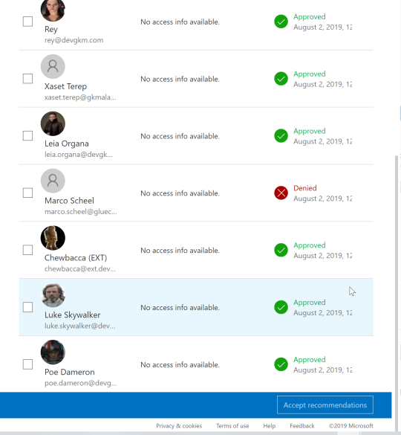Click the Accept recommendations button
This screenshot has height=435, width=401.
tap(325, 405)
